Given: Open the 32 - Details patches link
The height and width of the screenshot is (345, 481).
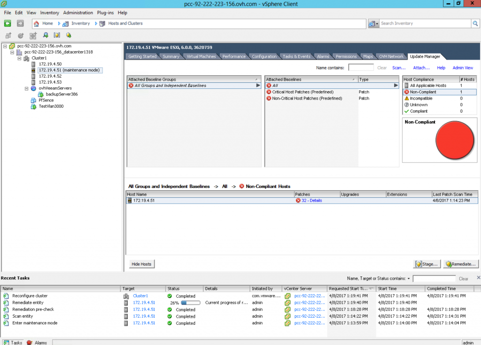Looking at the screenshot, I should [x=312, y=201].
